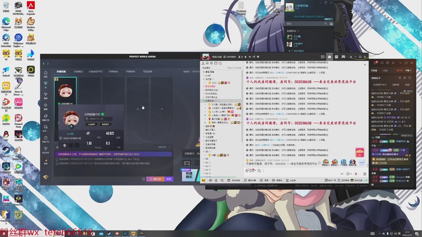Click the YY chat scrollbar up arrow
This screenshot has width=422, height=237.
tap(365, 64)
